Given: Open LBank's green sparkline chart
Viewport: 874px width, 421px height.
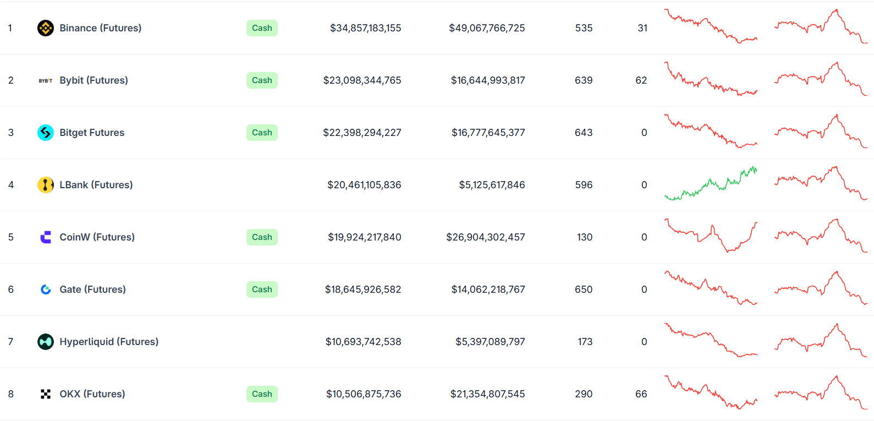Looking at the screenshot, I should pos(711,184).
